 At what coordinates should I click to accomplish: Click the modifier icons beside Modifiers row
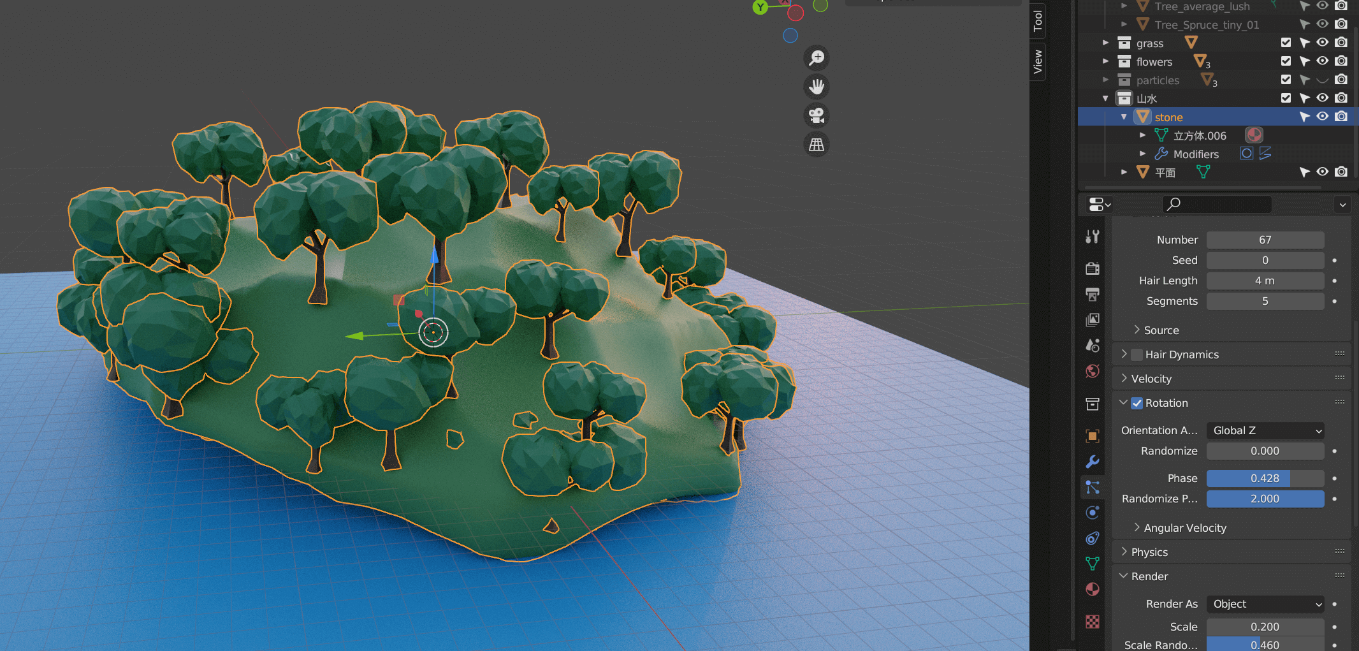point(1256,154)
